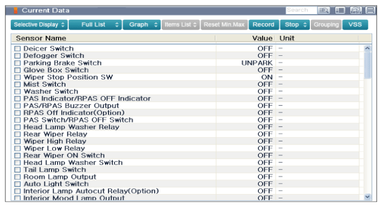Select the Current Data window title
The height and width of the screenshot is (207, 382).
[x=46, y=10]
